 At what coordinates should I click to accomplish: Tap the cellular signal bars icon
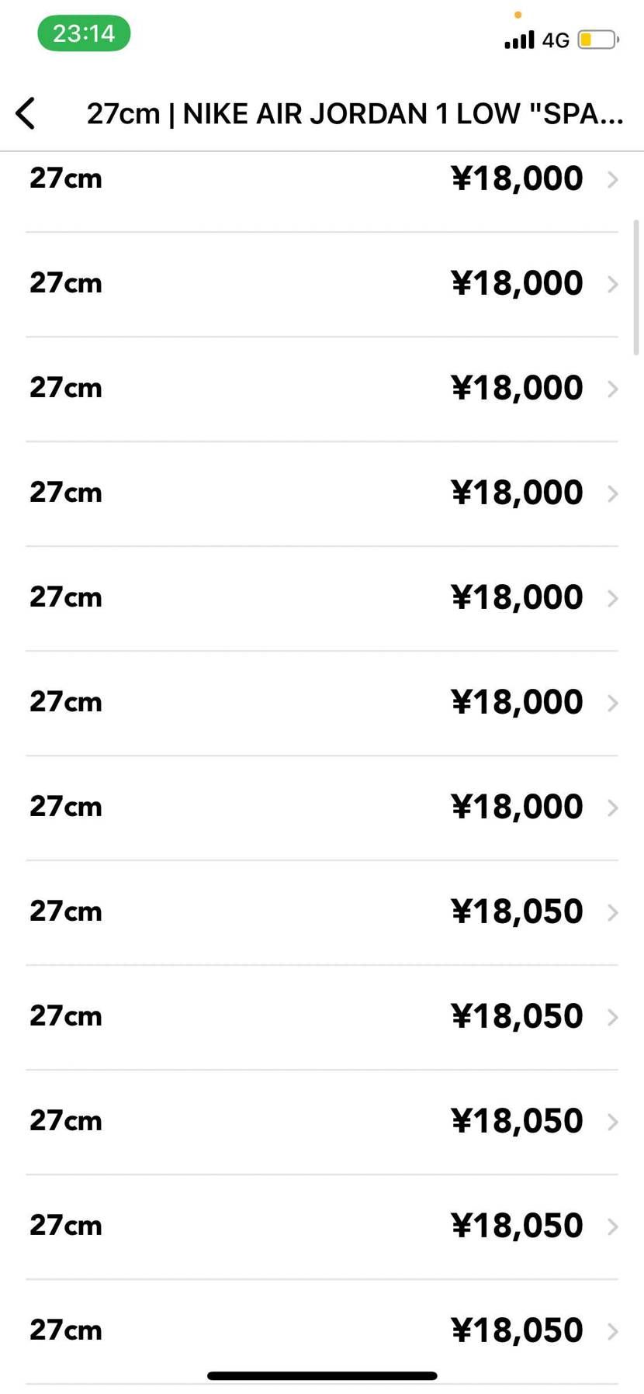click(519, 40)
